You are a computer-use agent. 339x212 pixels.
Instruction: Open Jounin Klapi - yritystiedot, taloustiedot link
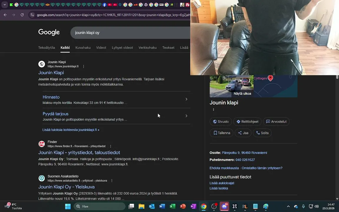(x=79, y=153)
